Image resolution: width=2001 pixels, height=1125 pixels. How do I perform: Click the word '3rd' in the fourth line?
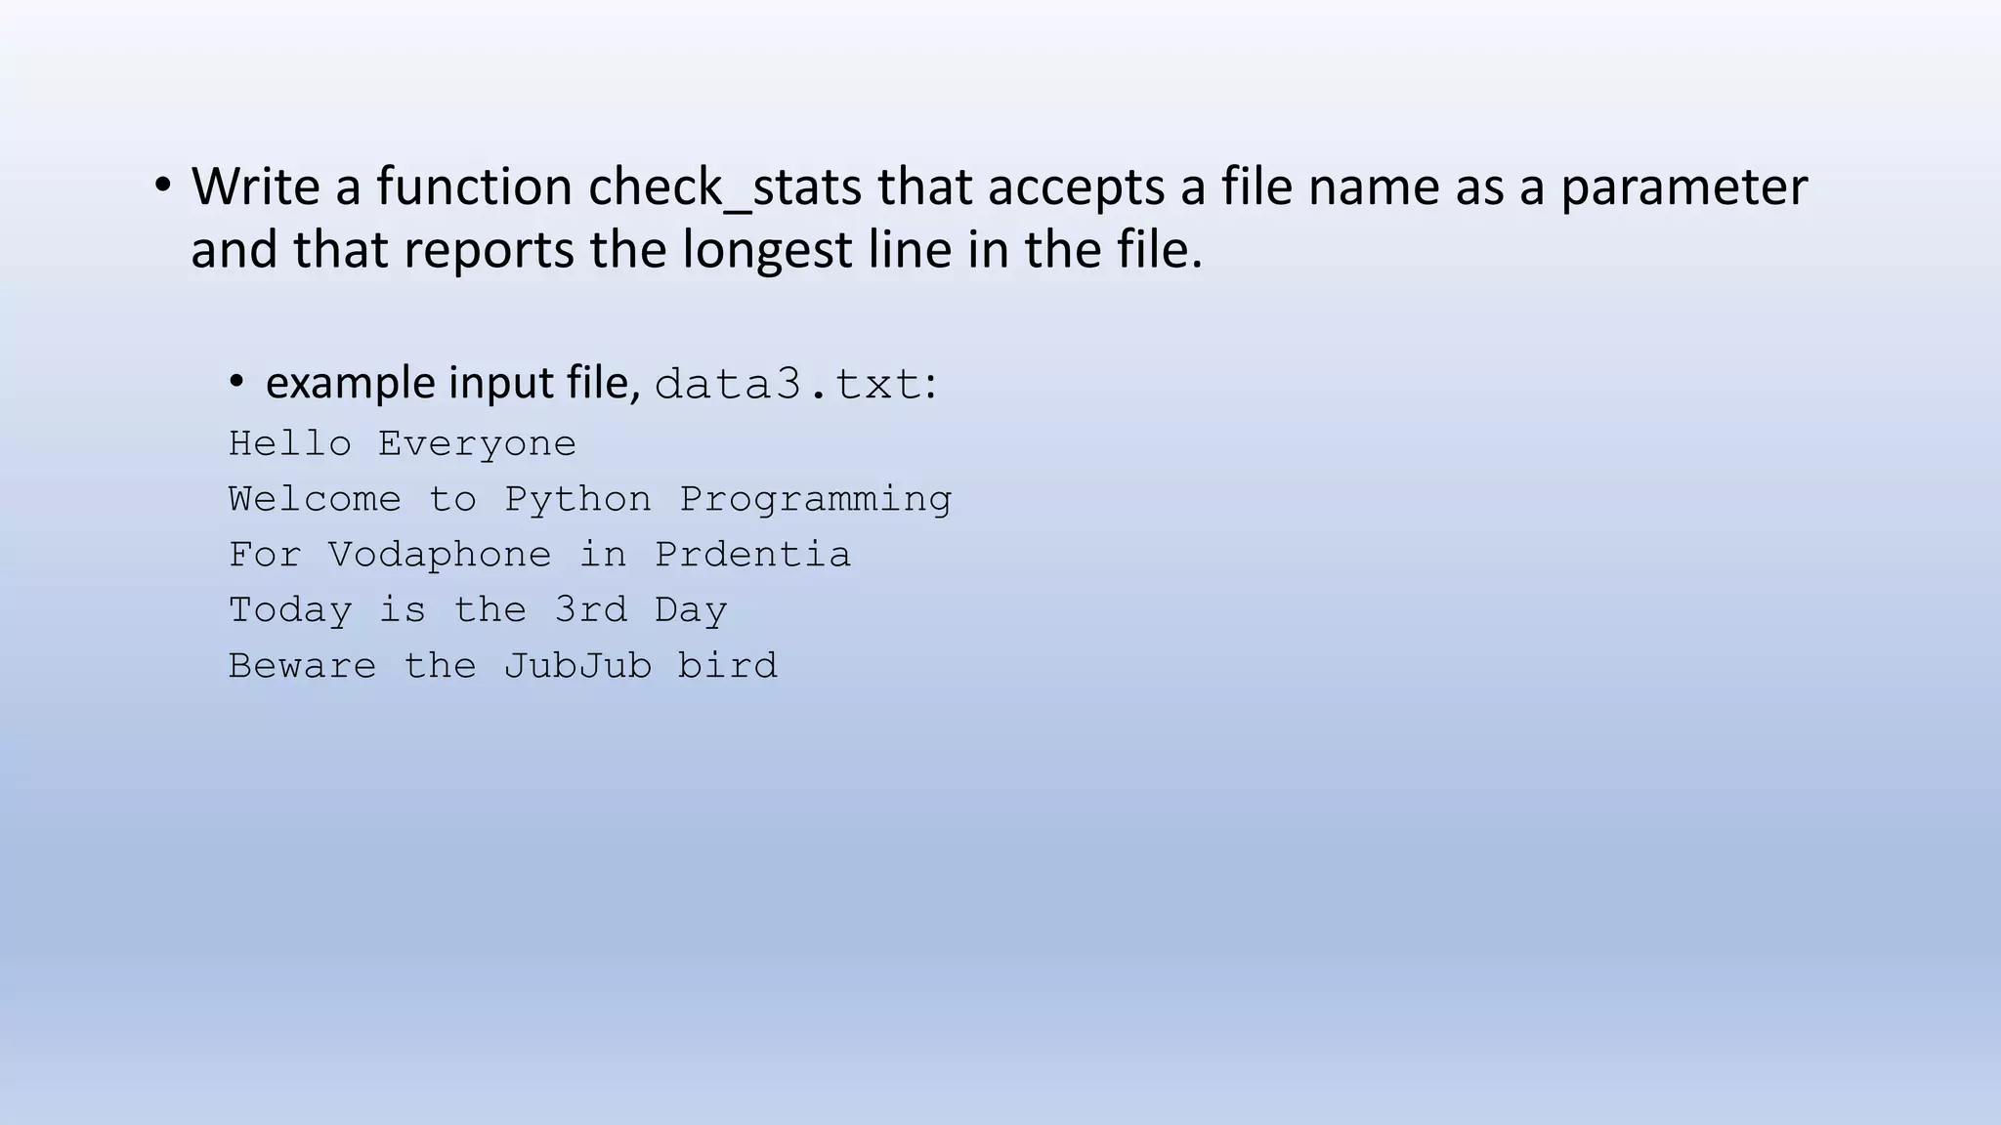click(590, 610)
